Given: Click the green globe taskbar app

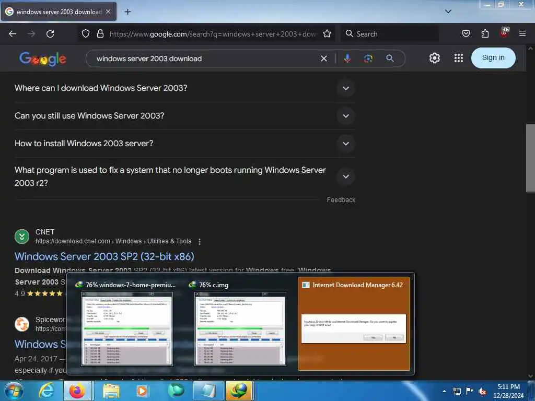Looking at the screenshot, I should click(x=176, y=391).
